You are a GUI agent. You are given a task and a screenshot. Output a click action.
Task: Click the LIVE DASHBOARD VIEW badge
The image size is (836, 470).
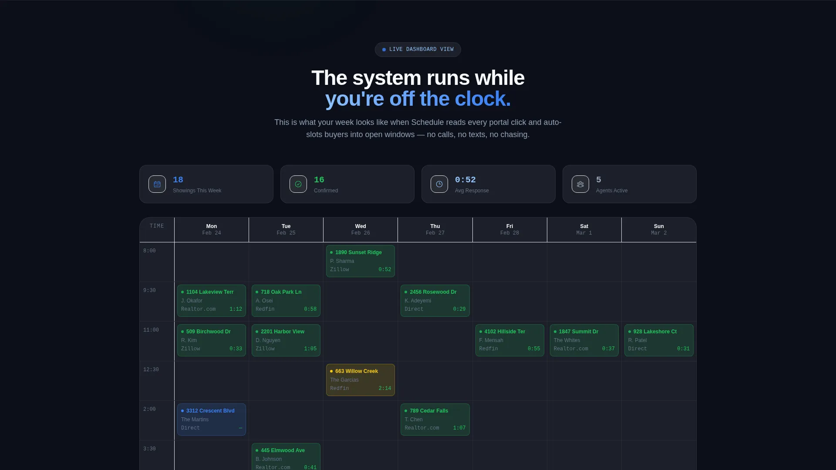pyautogui.click(x=418, y=50)
